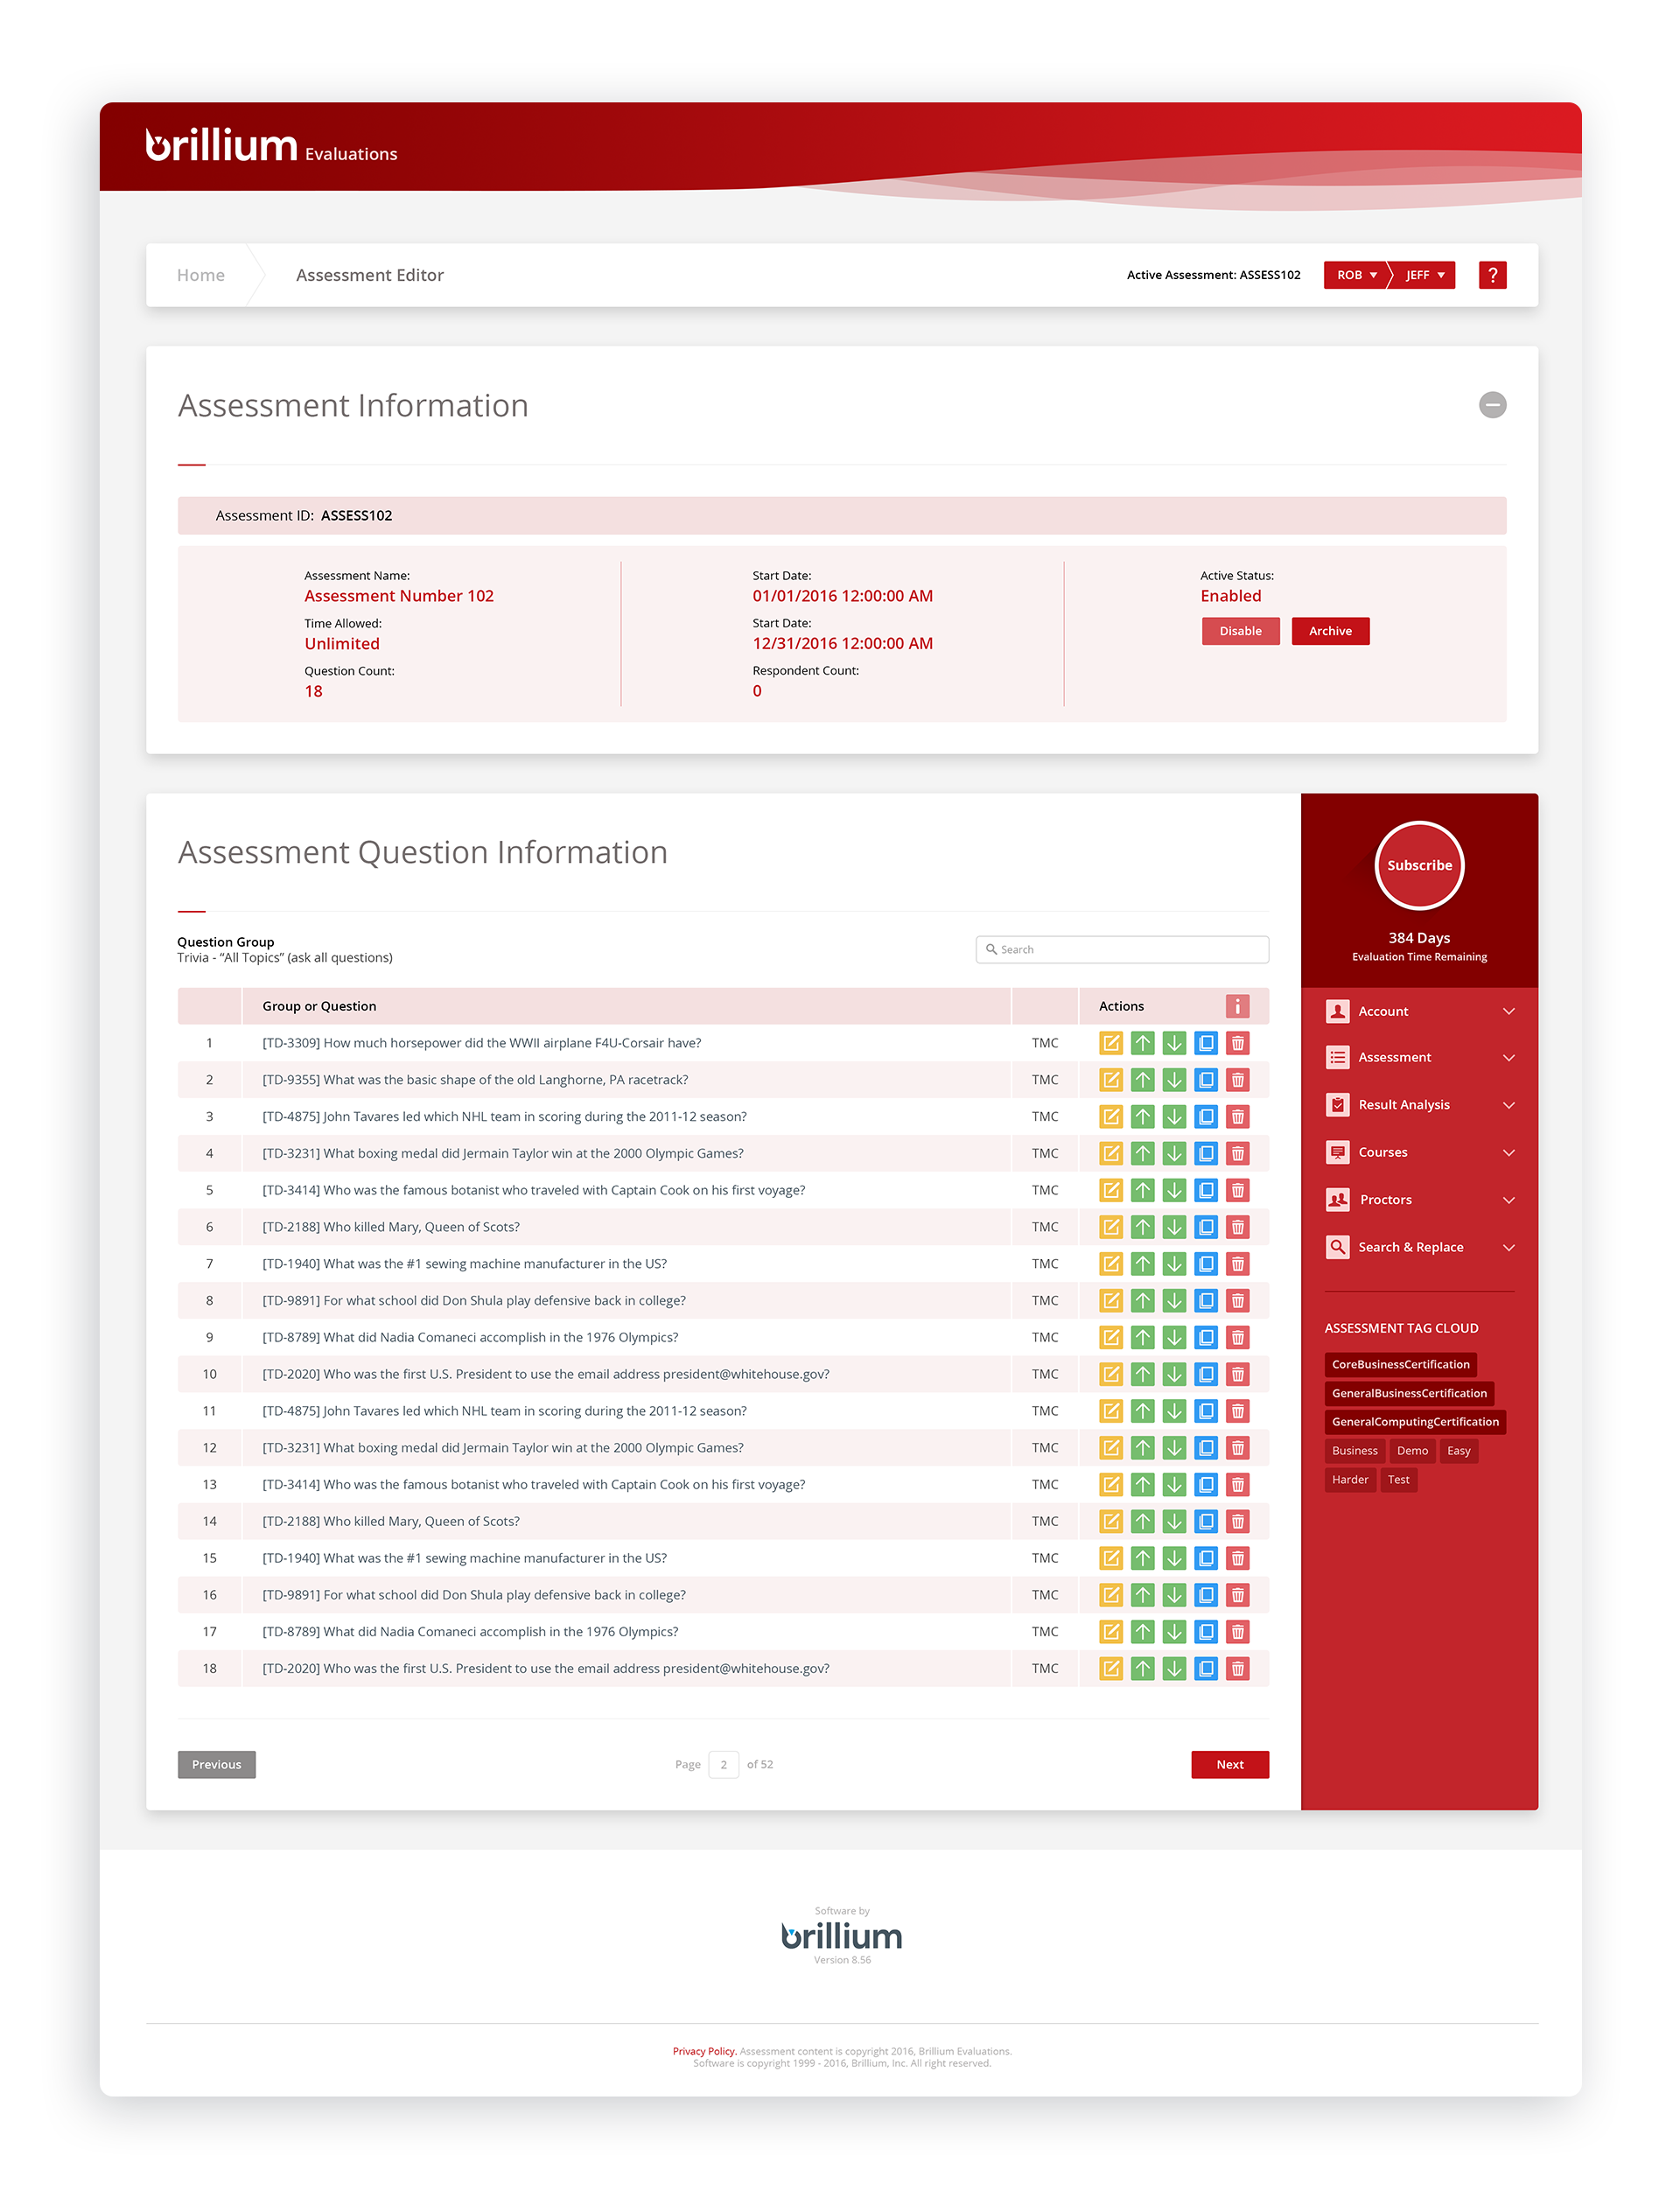Edit question in row 16
Viewport: 1680px width, 2191px height.
(1110, 1595)
